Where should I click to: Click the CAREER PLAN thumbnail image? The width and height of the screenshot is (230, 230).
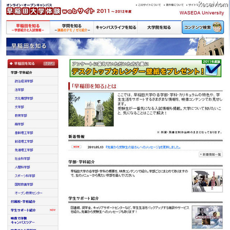click(207, 217)
